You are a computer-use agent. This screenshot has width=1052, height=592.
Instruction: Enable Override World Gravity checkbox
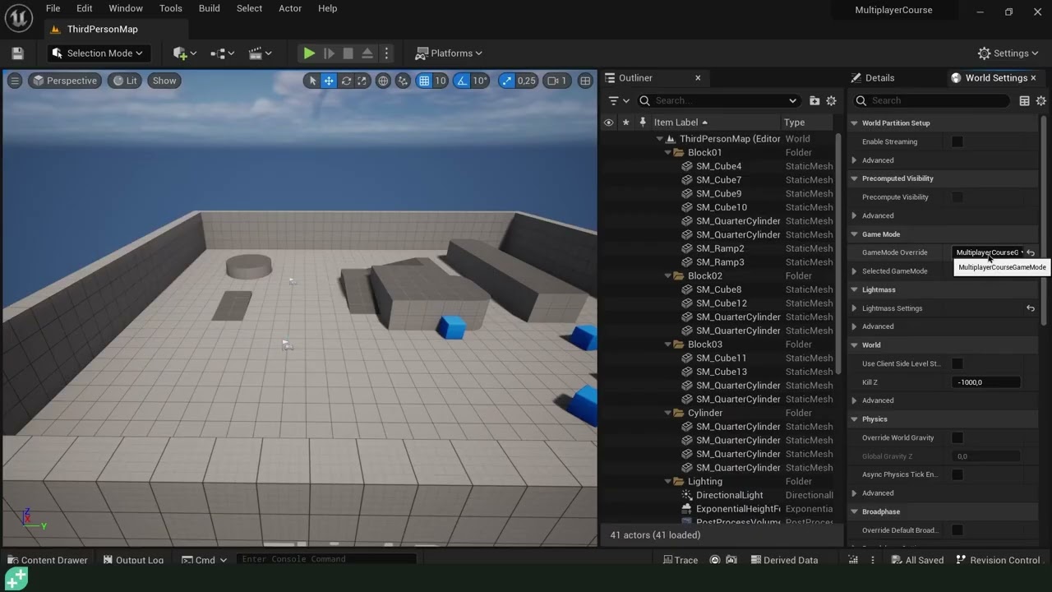click(x=957, y=437)
